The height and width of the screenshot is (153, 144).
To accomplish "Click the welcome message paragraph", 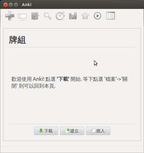I will click(x=69, y=83).
